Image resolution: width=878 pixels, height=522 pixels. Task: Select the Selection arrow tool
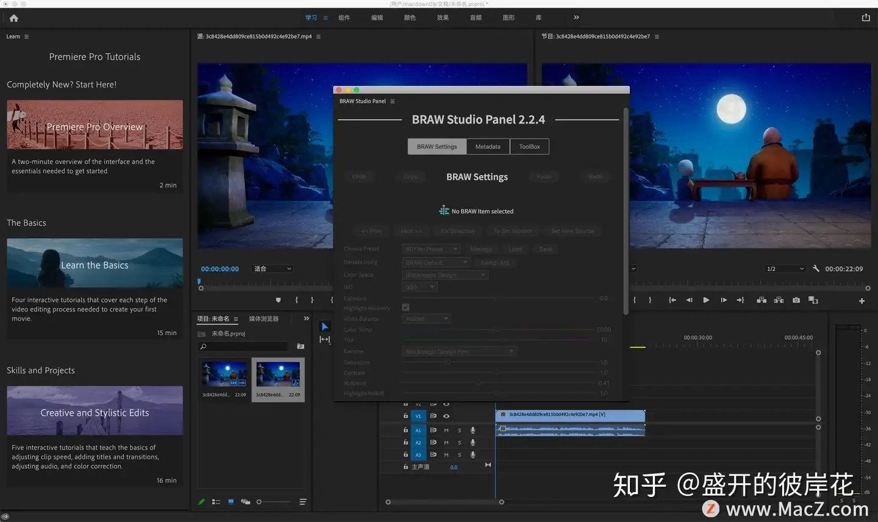tap(325, 326)
